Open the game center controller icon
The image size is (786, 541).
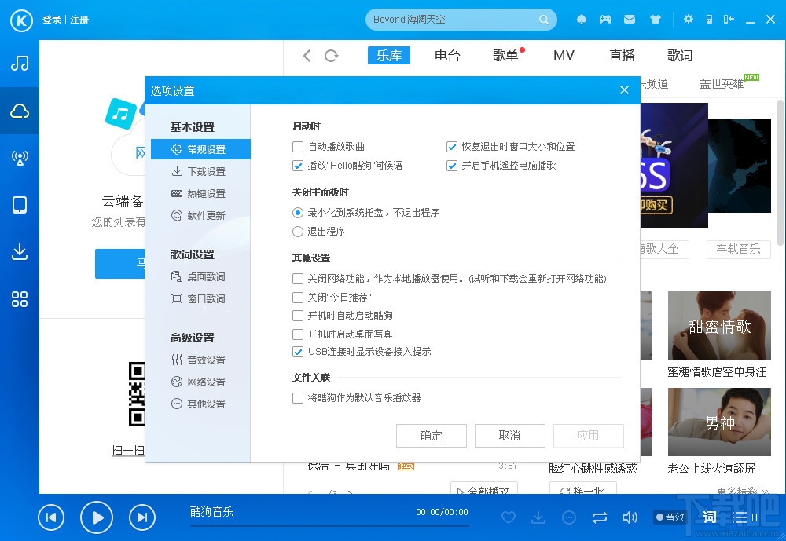(x=604, y=19)
